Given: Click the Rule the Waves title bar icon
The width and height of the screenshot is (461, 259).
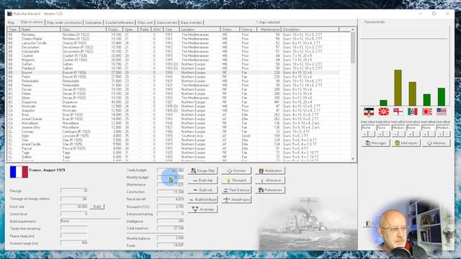Looking at the screenshot, I should tap(9, 14).
